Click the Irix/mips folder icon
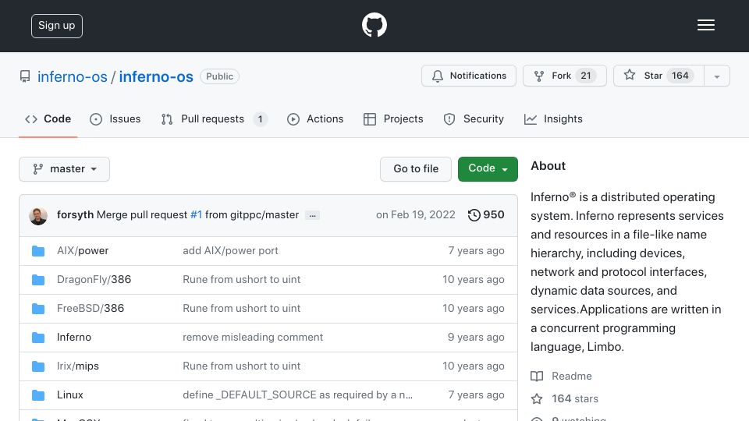The height and width of the screenshot is (421, 749). pyautogui.click(x=38, y=366)
